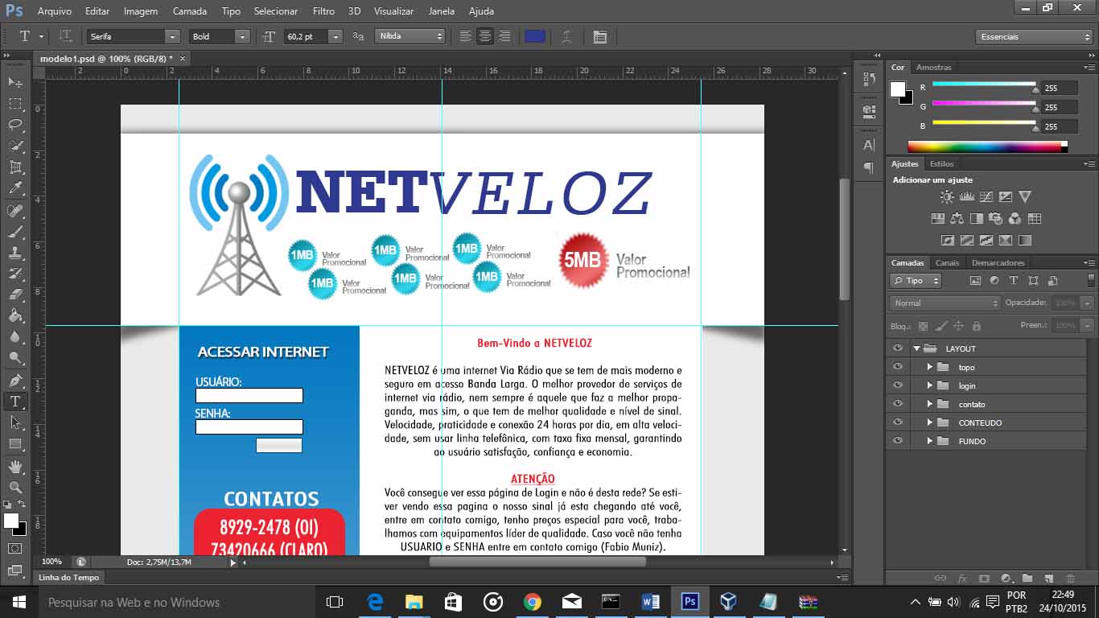This screenshot has width=1099, height=618.
Task: Center the text alignment
Action: (x=484, y=36)
